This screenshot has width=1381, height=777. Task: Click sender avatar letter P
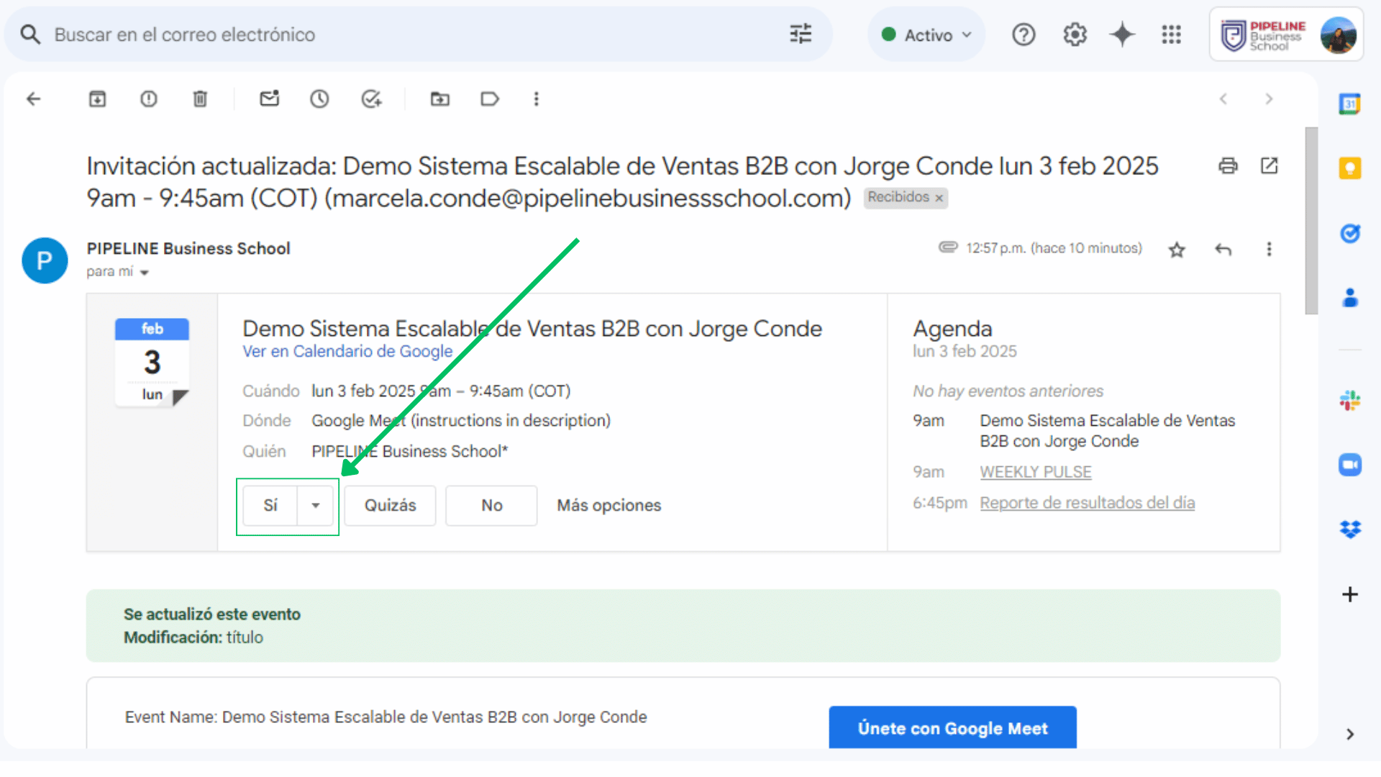pyautogui.click(x=45, y=260)
